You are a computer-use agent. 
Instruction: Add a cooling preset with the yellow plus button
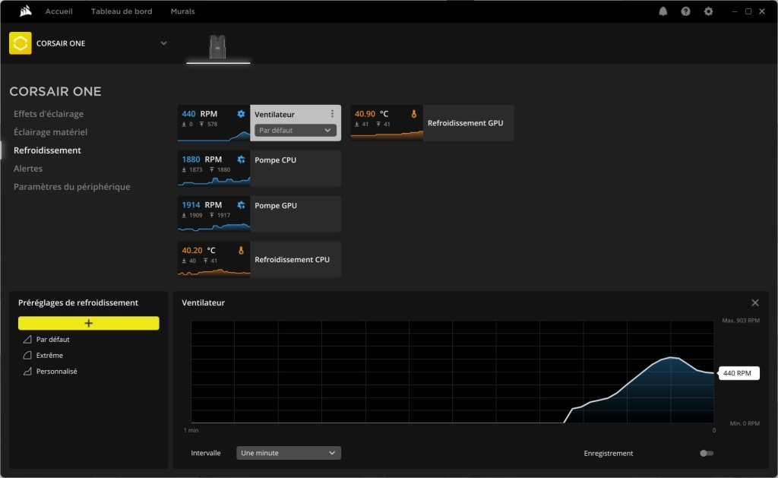coord(88,322)
